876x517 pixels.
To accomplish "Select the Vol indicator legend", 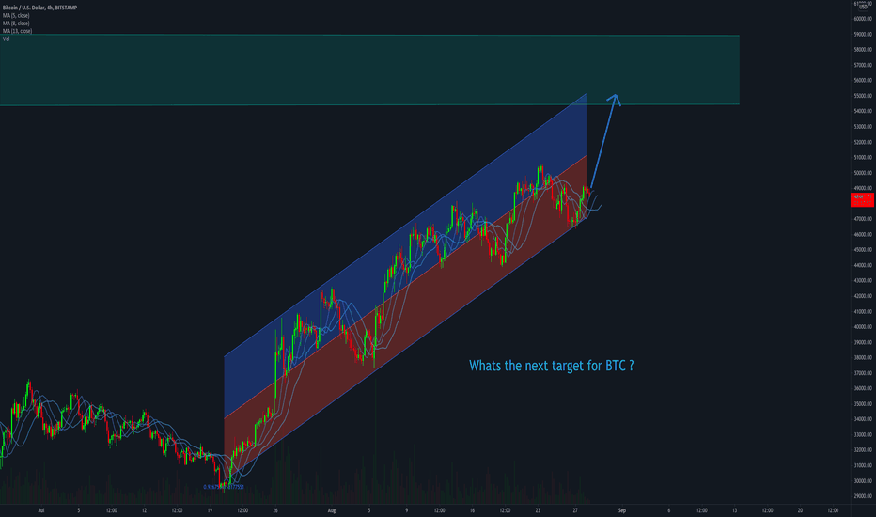I will point(7,39).
